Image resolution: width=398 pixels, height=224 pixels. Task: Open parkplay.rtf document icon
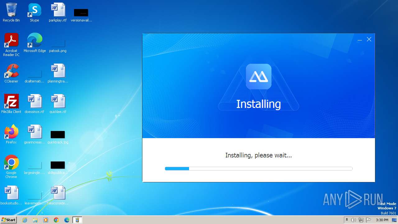[x=58, y=12]
